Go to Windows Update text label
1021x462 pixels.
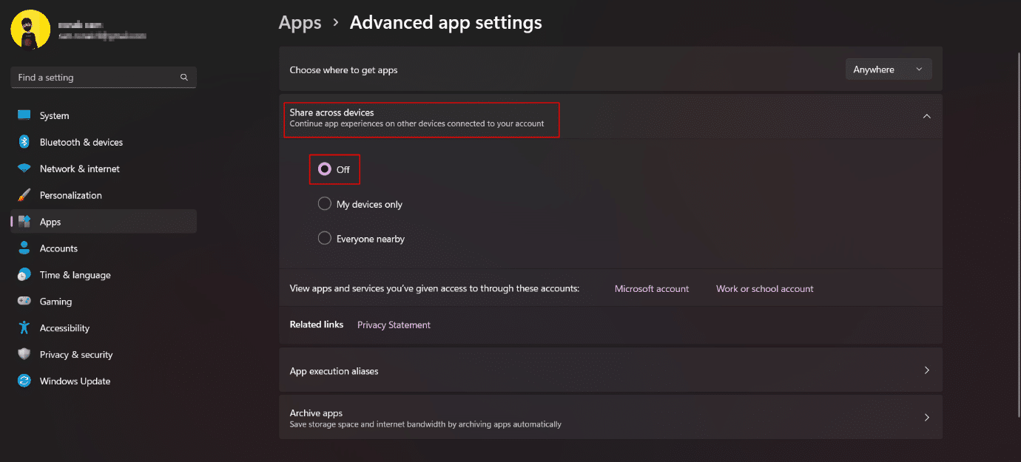(x=75, y=381)
